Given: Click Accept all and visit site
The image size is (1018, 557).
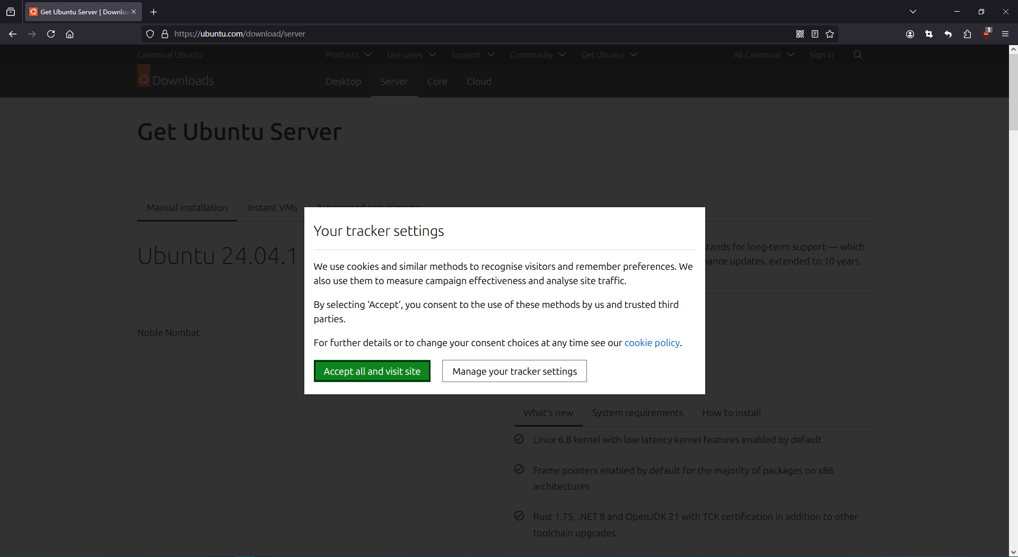Looking at the screenshot, I should point(372,371).
